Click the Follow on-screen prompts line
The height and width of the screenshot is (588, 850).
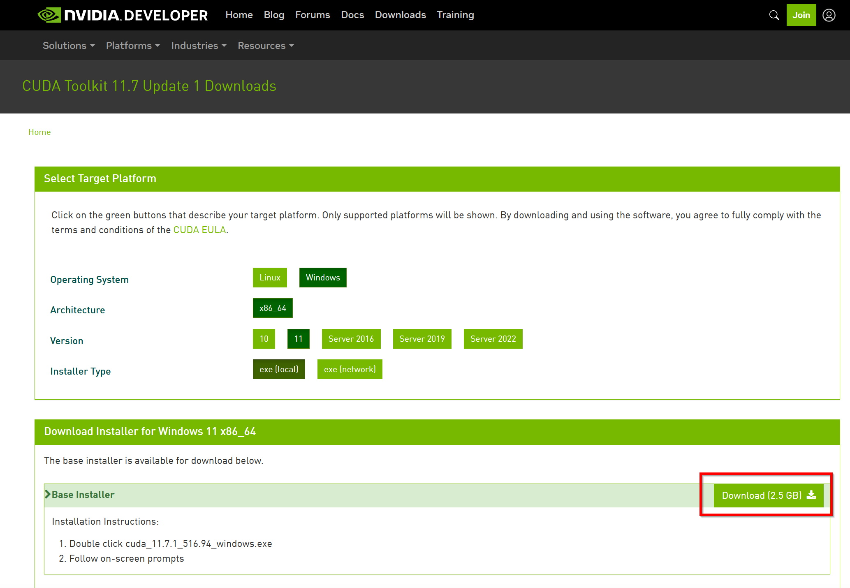(x=127, y=558)
